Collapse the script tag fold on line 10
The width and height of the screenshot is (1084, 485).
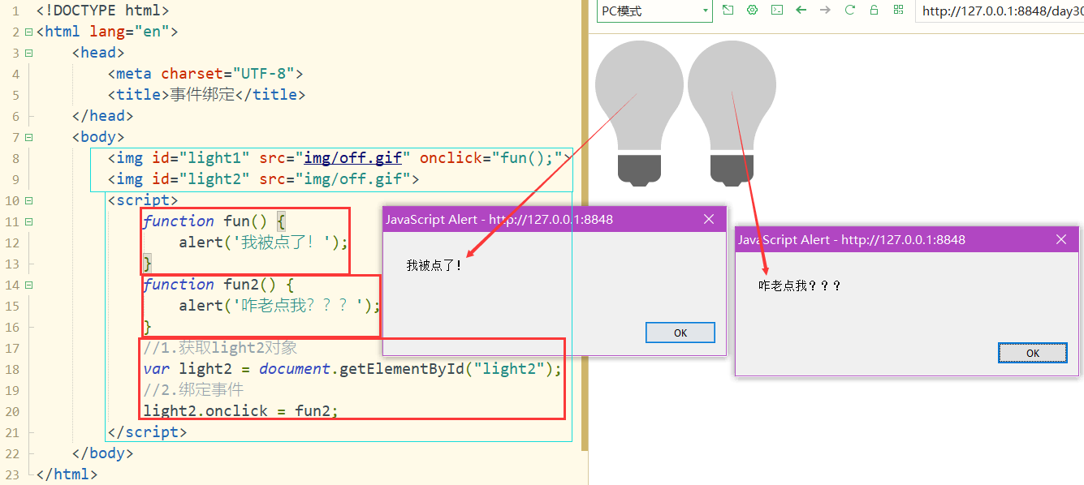[29, 200]
